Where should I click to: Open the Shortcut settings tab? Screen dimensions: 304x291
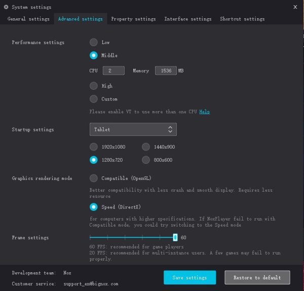pos(242,19)
